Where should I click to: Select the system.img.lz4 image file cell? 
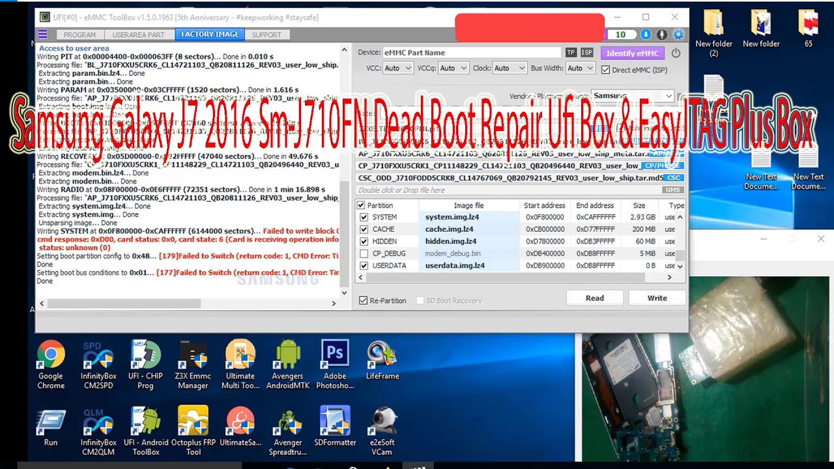point(468,217)
